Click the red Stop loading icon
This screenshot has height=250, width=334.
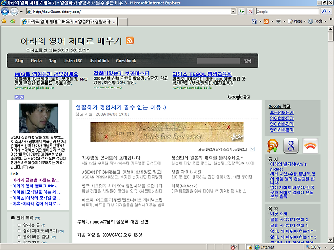click(x=250, y=12)
